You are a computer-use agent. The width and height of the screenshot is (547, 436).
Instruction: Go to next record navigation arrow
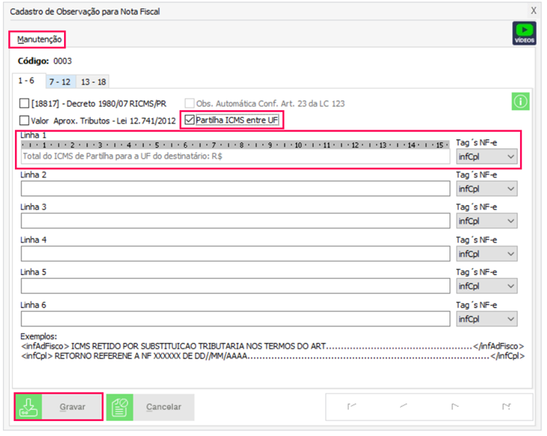[454, 407]
